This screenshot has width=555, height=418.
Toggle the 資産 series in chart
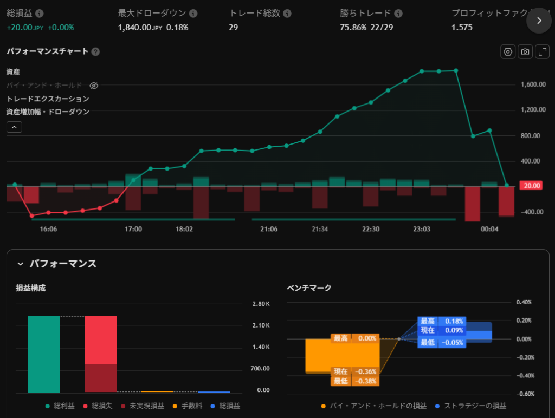14,72
